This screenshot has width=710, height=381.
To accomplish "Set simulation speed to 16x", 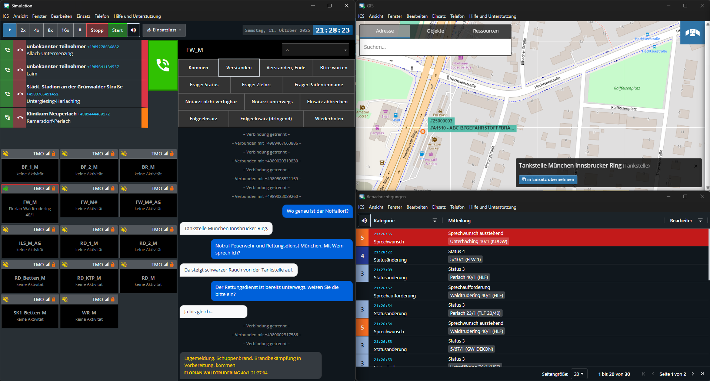I will coord(66,30).
